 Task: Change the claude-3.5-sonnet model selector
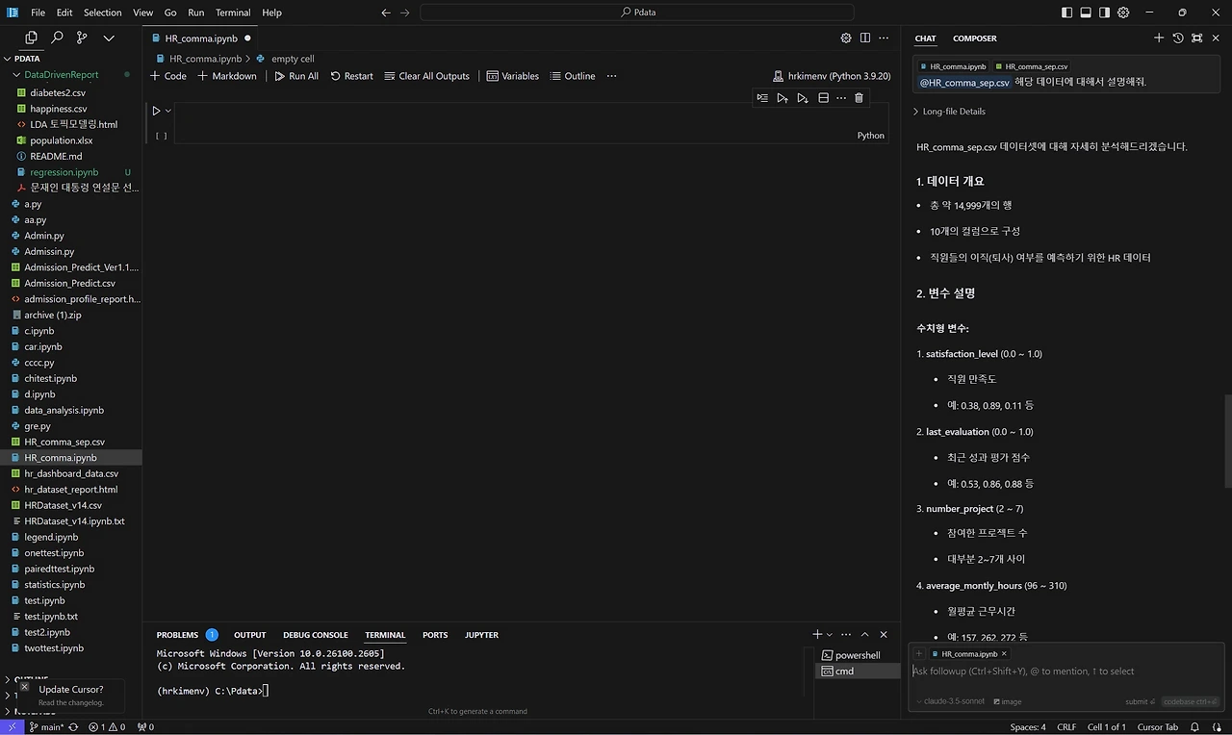click(x=950, y=701)
